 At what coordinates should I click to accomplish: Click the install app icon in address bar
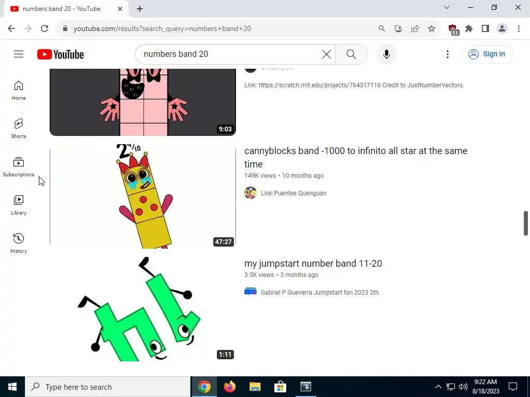click(x=399, y=29)
